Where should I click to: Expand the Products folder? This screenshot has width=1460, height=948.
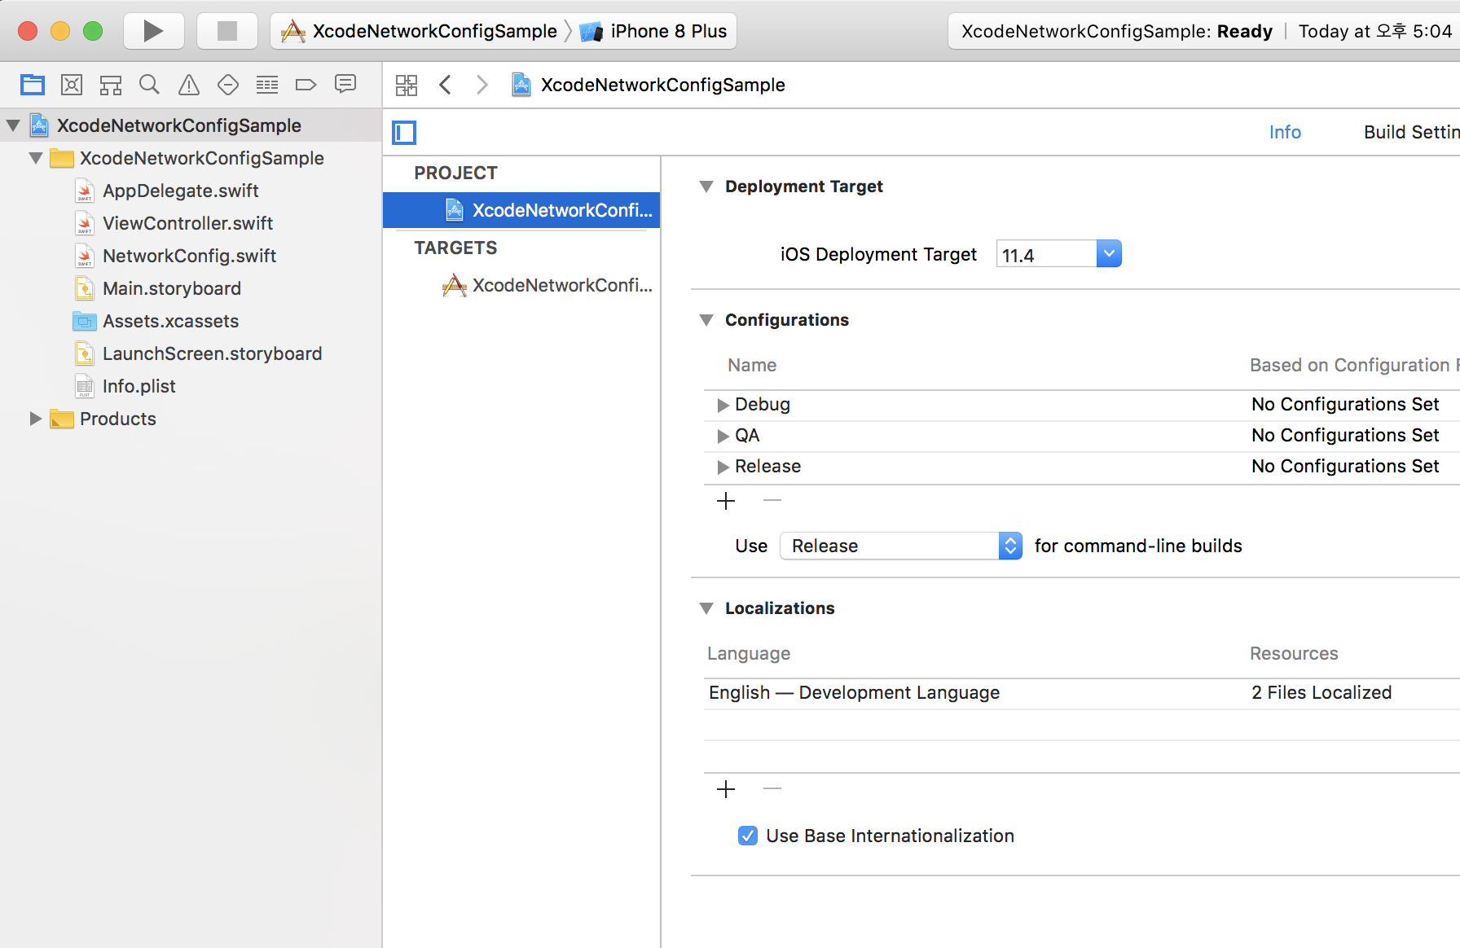[x=36, y=419]
